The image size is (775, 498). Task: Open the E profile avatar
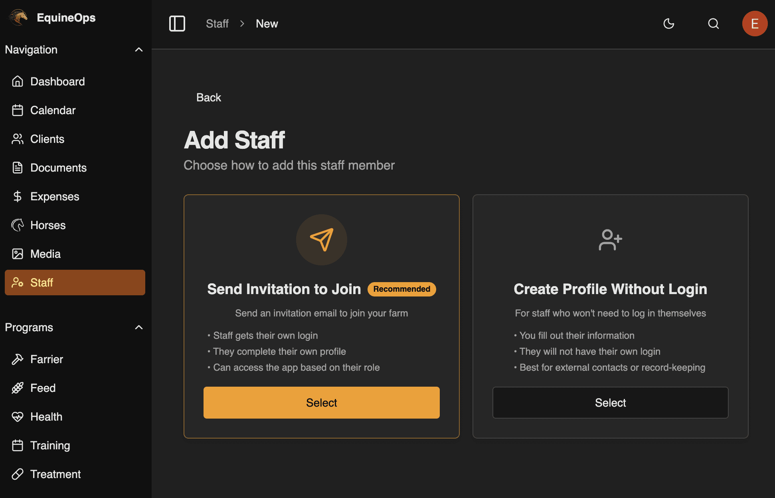(x=755, y=24)
